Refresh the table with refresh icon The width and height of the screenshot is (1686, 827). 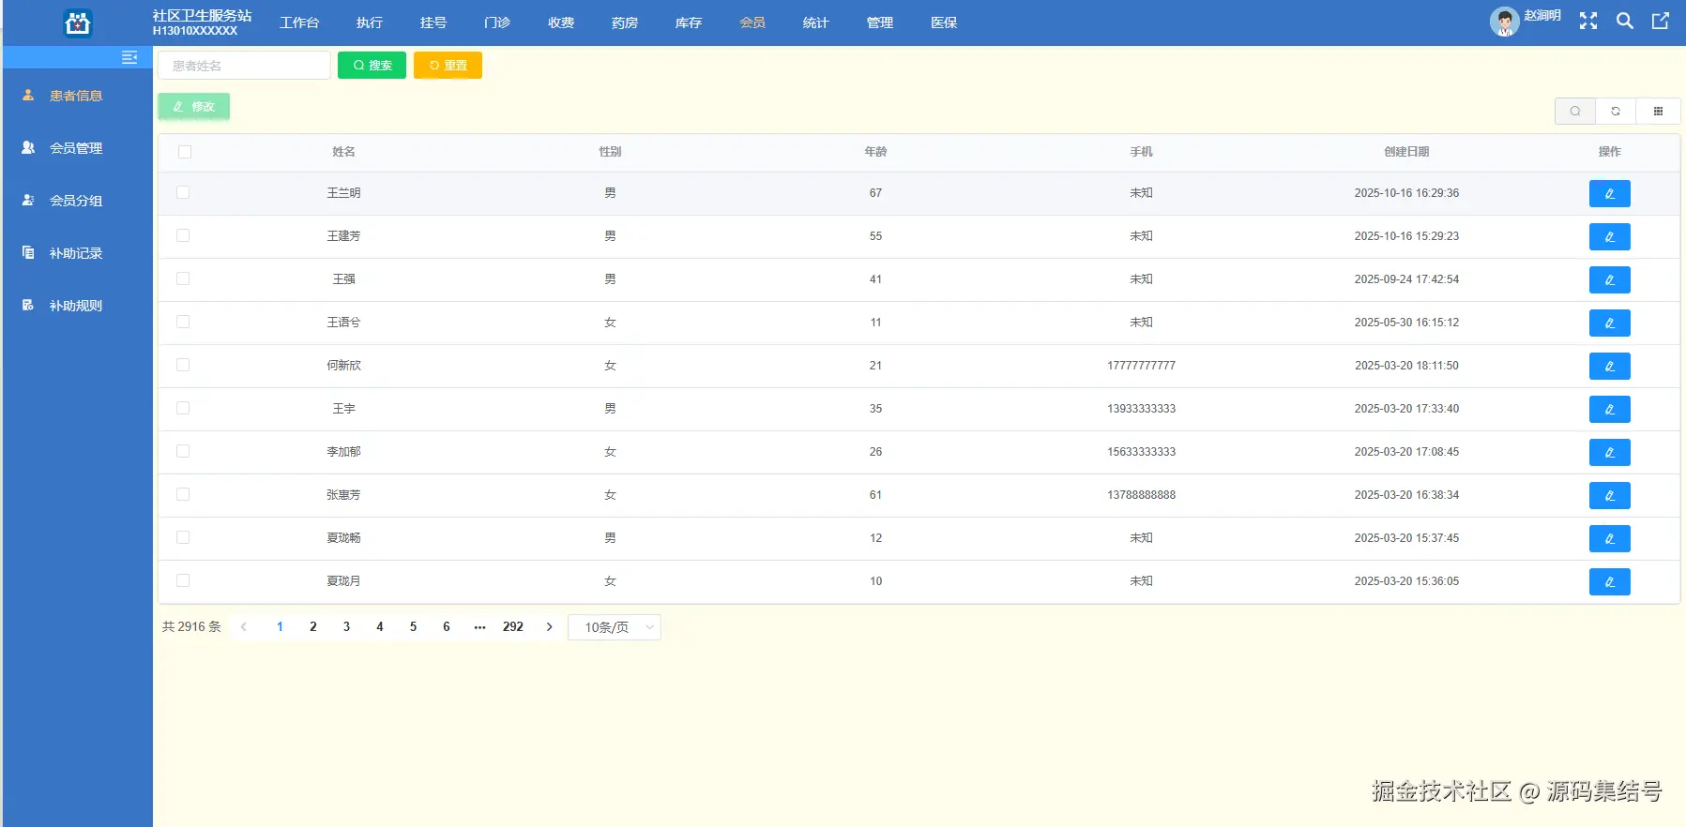[1616, 112]
